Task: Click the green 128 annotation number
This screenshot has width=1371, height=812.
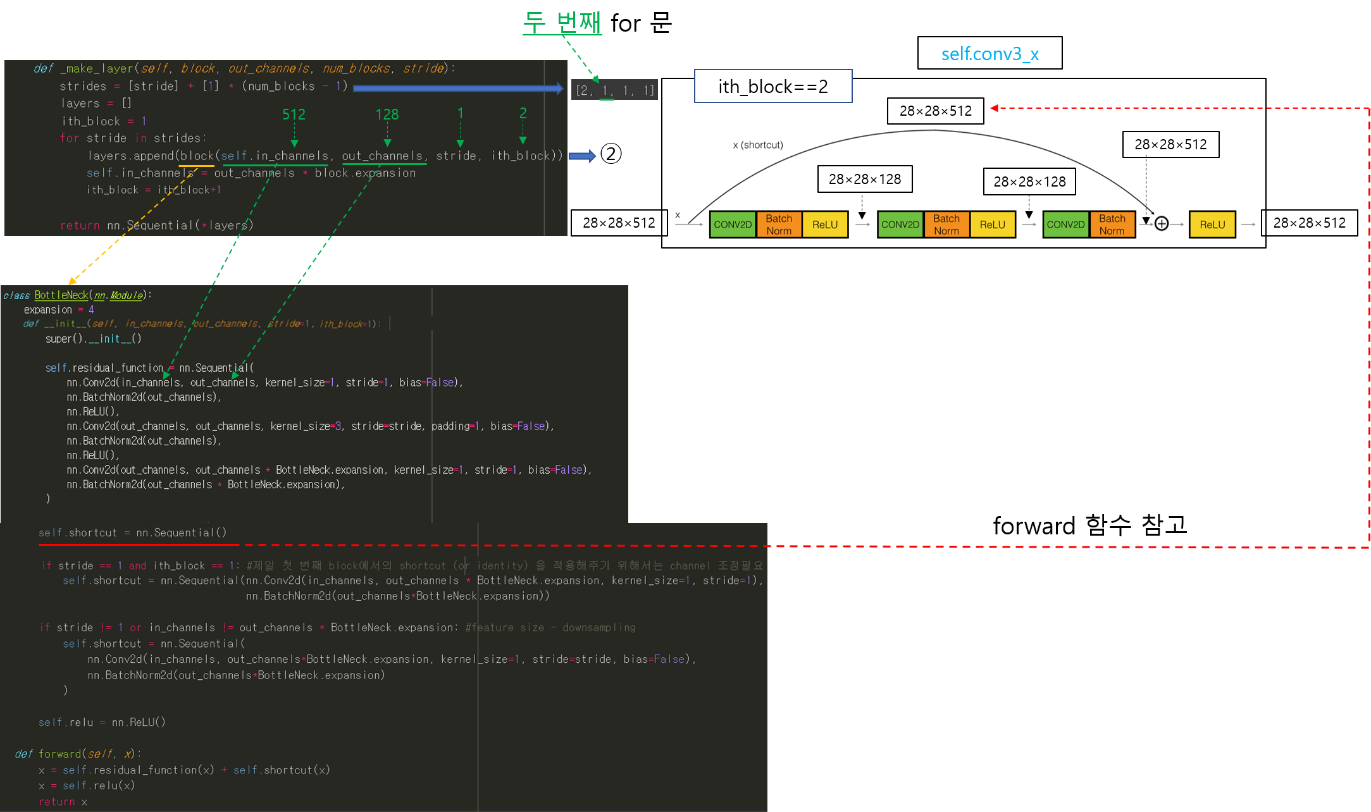Action: 387,114
